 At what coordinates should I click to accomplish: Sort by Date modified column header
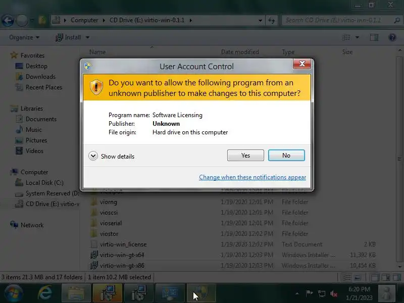pos(240,52)
